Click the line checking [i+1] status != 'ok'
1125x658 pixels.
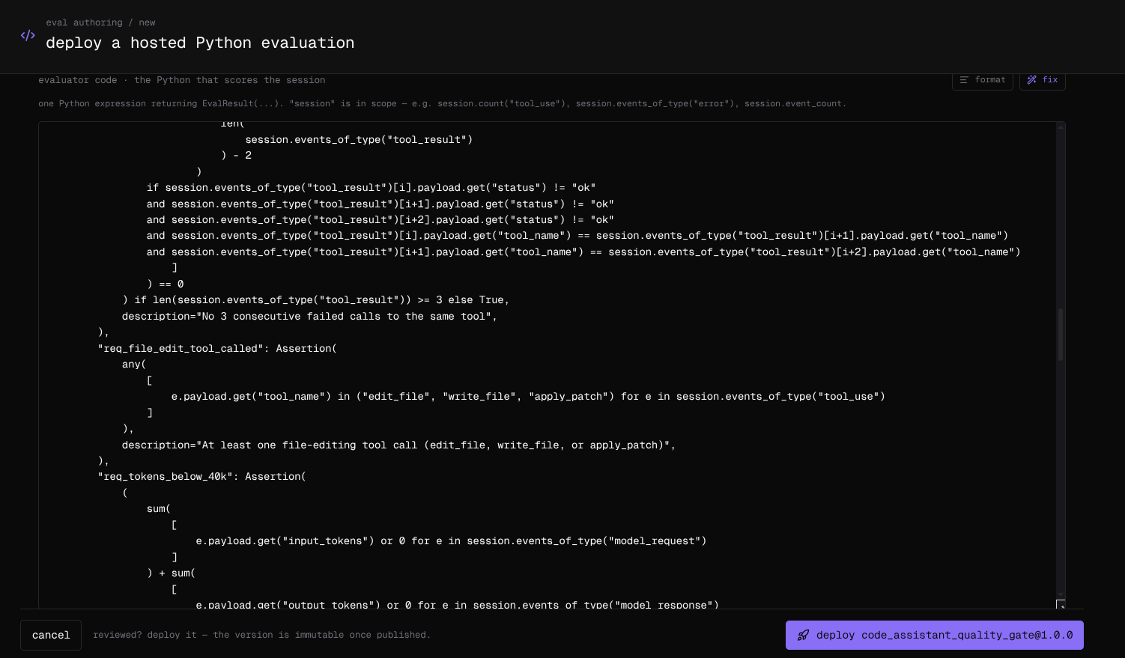[x=380, y=204]
